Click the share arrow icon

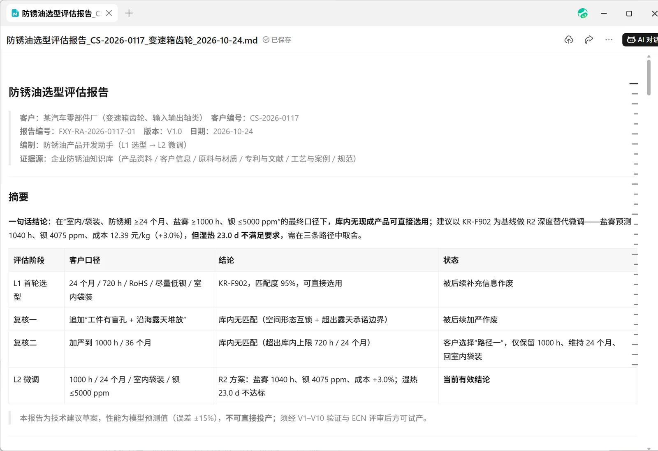[589, 40]
